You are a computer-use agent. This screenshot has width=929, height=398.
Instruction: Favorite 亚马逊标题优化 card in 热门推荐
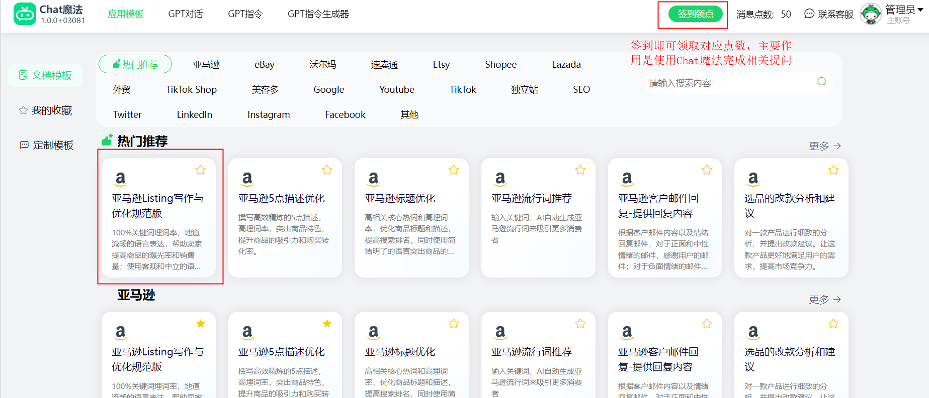click(454, 170)
